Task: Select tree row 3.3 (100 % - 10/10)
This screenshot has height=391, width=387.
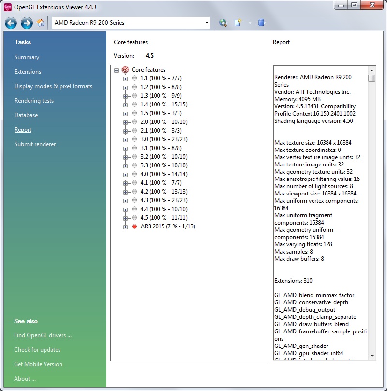Action: [164, 165]
